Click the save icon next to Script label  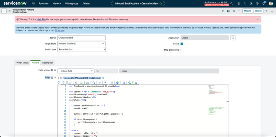tap(52, 77)
